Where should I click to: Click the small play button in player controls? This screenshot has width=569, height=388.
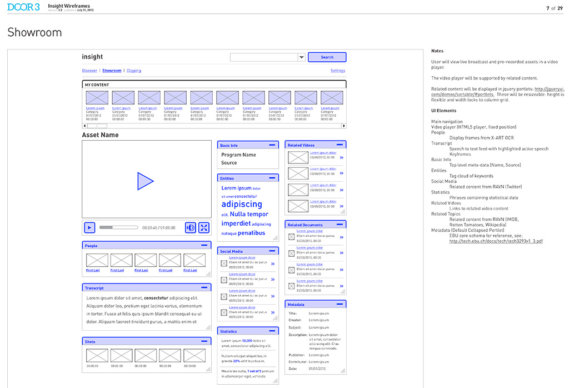[89, 227]
